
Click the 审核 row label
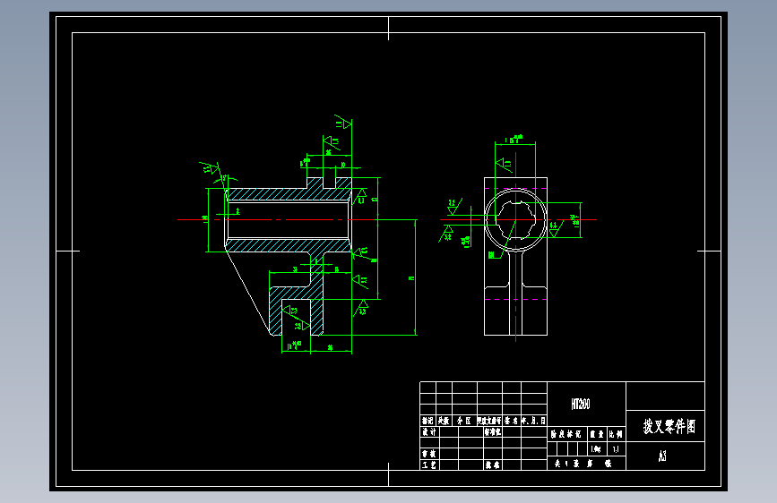pos(429,454)
